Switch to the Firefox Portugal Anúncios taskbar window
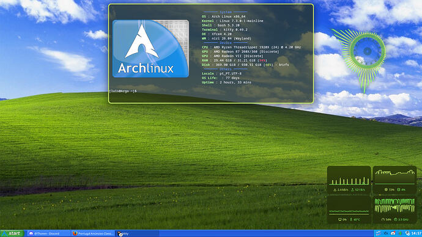The image size is (422, 237). (x=93, y=233)
